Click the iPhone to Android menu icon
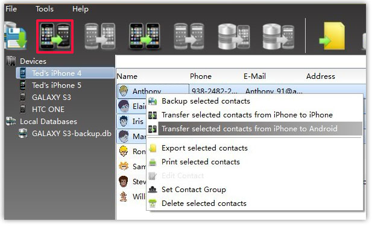372x227 pixels. pos(153,129)
